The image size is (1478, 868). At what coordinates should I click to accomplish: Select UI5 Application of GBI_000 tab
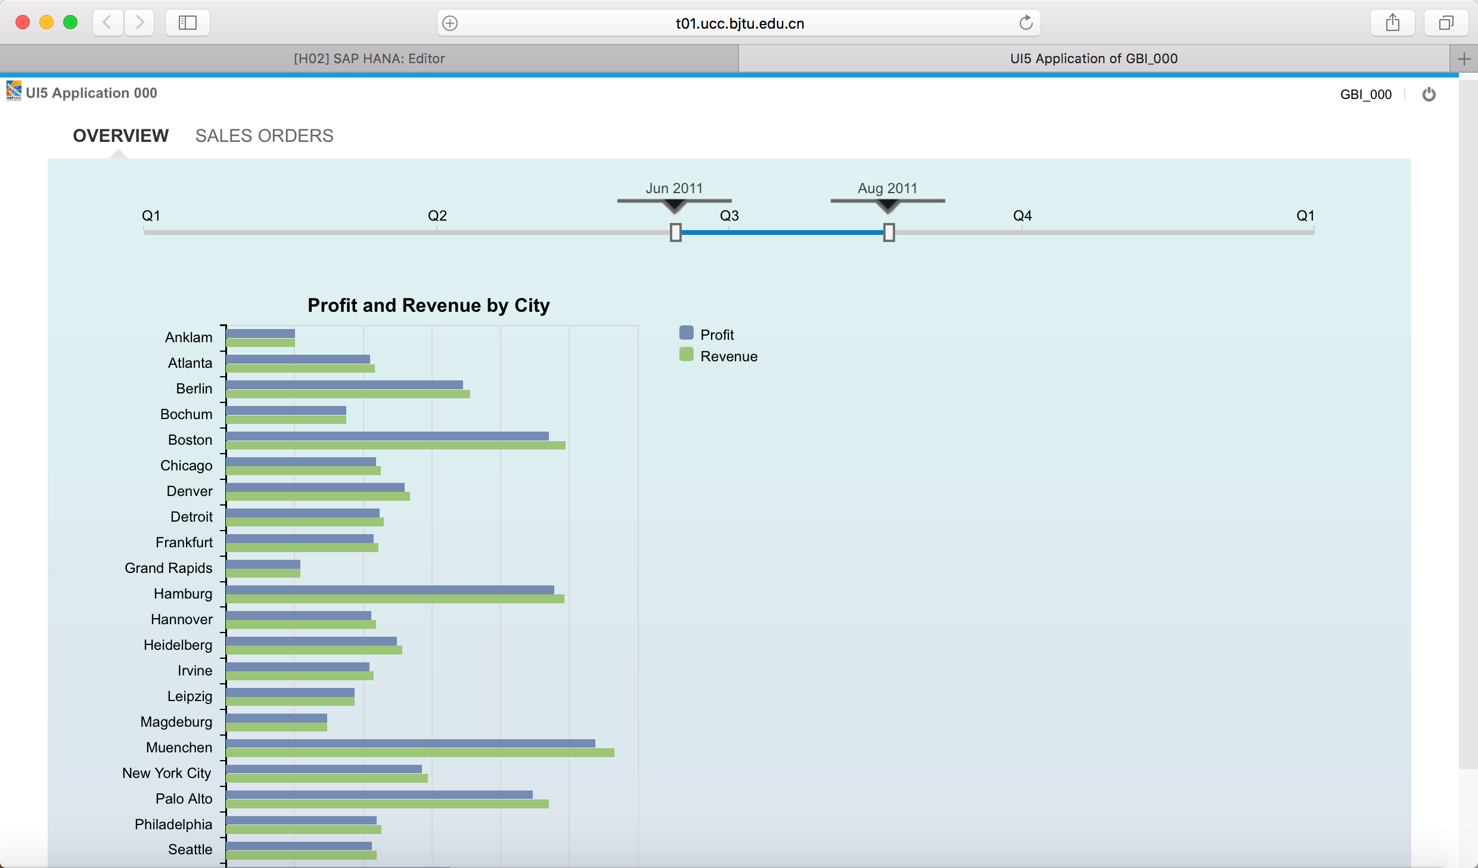click(x=1094, y=58)
